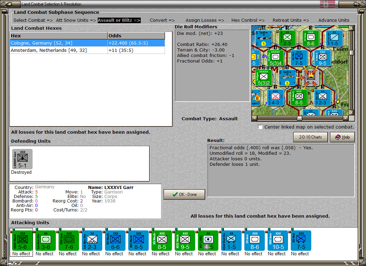
Task: Click the +11 (35:5) odds cell
Action: [x=136, y=50]
